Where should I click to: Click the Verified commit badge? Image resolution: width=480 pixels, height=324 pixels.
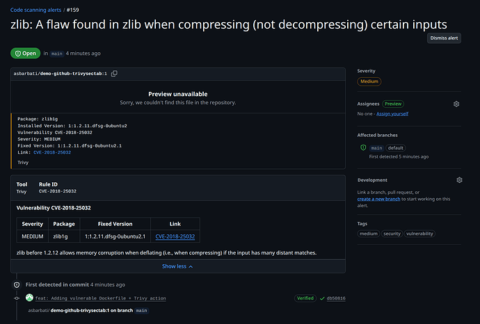[305, 298]
